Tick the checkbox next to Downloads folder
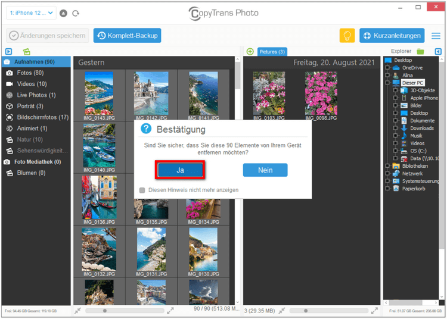Viewport: 447px width, 319px height. [395, 128]
